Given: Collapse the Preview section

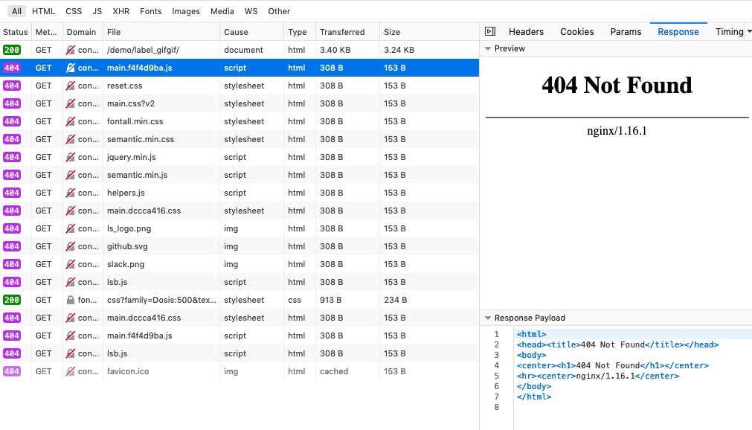Looking at the screenshot, I should pos(488,48).
